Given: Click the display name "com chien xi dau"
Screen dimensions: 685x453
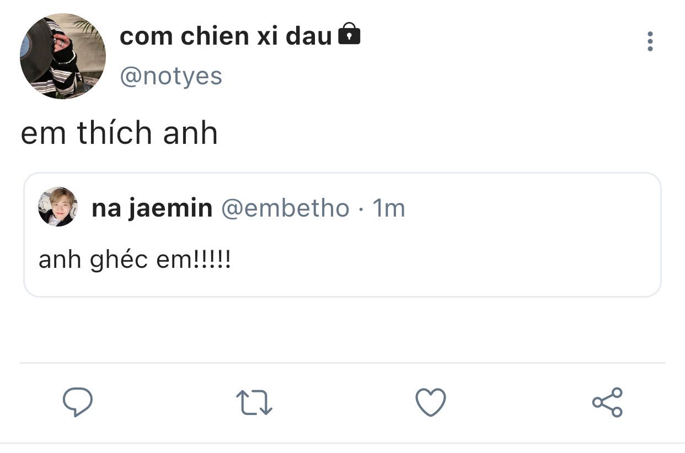Looking at the screenshot, I should click(226, 37).
